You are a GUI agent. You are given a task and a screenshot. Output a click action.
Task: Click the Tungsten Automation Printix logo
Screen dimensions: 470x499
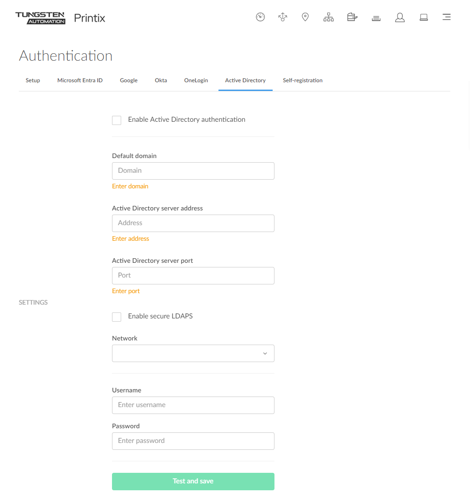[60, 18]
